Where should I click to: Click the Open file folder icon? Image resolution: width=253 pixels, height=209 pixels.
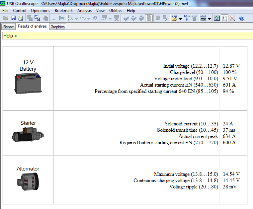[x=5, y=19]
